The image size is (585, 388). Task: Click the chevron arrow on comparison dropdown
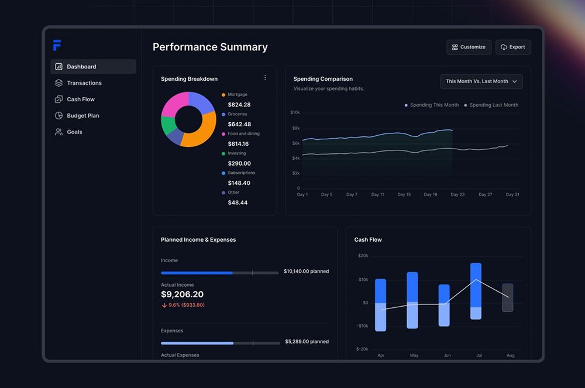[x=514, y=81]
